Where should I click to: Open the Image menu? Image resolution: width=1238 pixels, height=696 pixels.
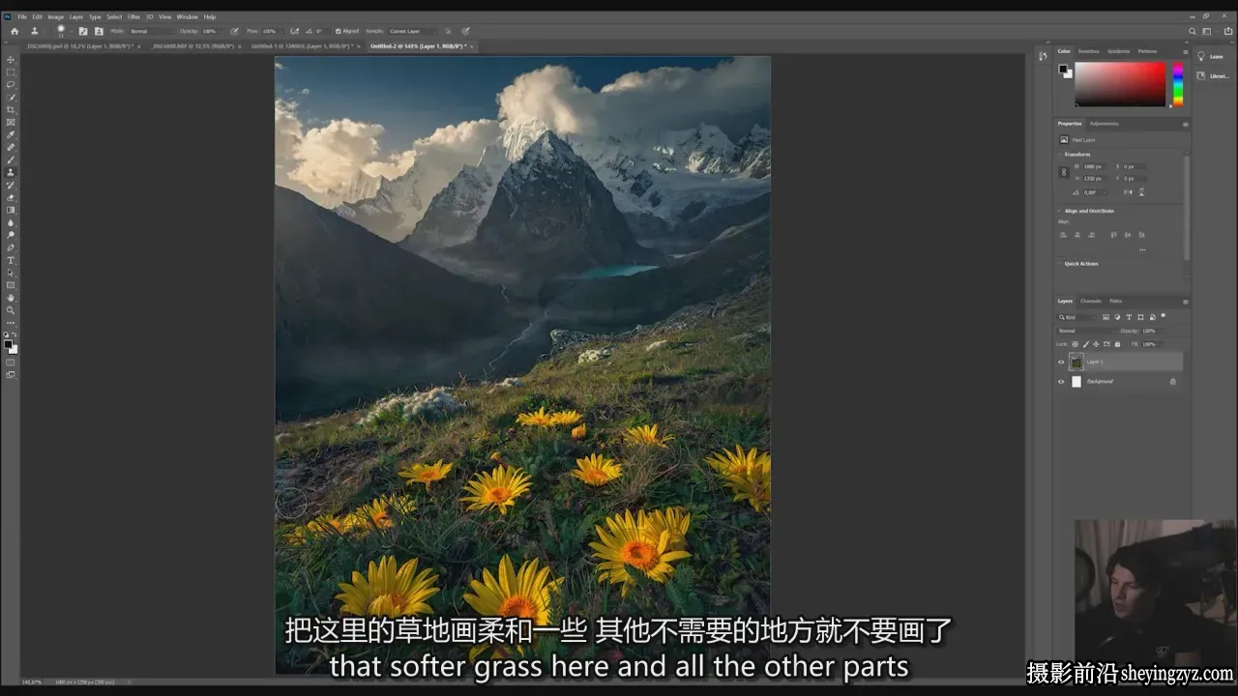click(x=55, y=16)
